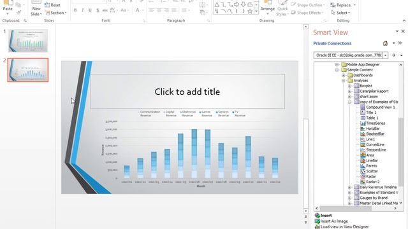Click Smart View tree horizontal scrollbar thumb

(x=346, y=208)
